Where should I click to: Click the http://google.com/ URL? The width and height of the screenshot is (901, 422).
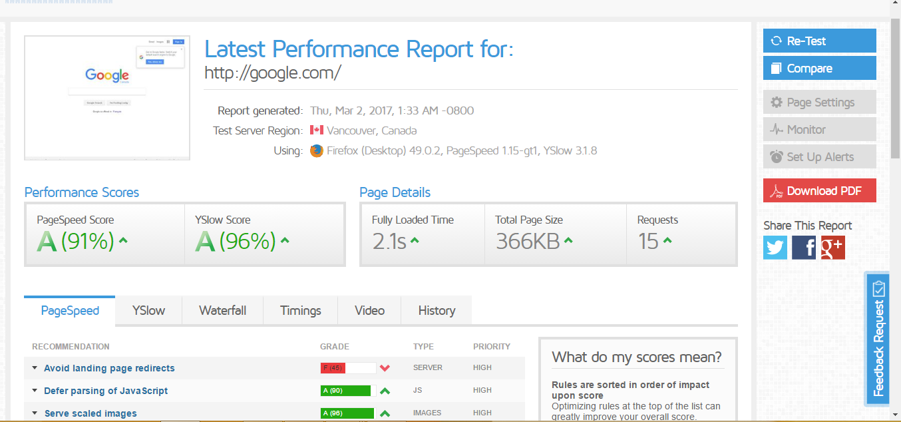click(x=273, y=73)
